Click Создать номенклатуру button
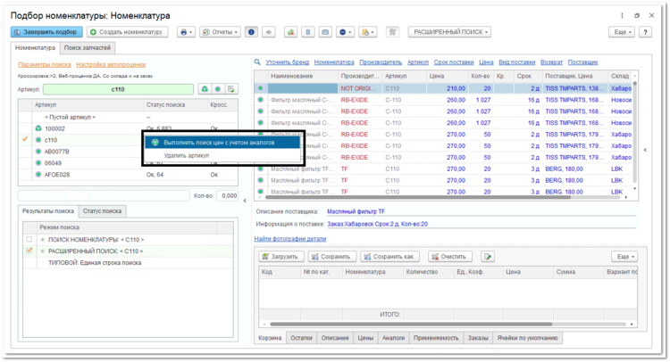670x362 pixels. point(128,32)
